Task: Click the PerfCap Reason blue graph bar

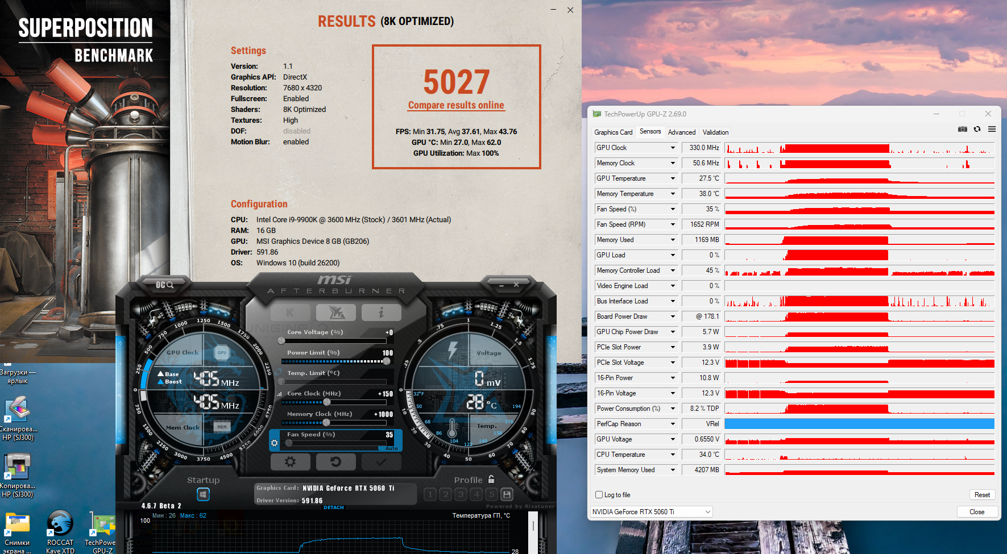Action: [x=859, y=424]
